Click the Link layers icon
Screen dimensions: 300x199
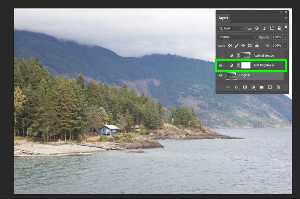point(228,87)
